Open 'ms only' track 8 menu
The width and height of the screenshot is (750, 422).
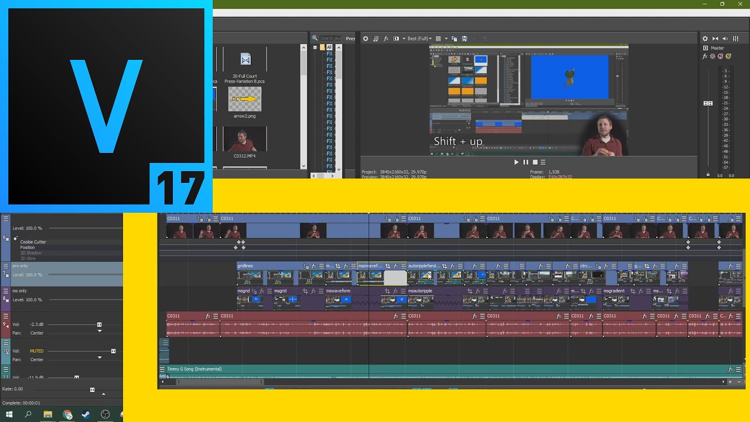[6, 291]
